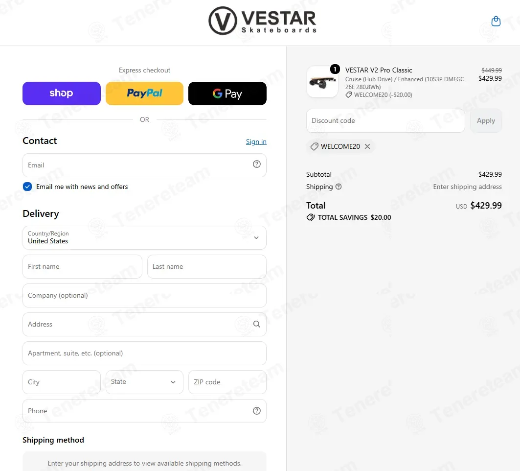The image size is (520, 471).
Task: Pay with Shop Pay express button
Action: [61, 94]
